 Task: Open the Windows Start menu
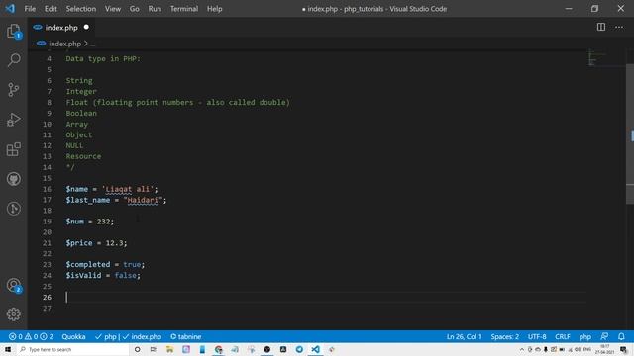point(8,349)
